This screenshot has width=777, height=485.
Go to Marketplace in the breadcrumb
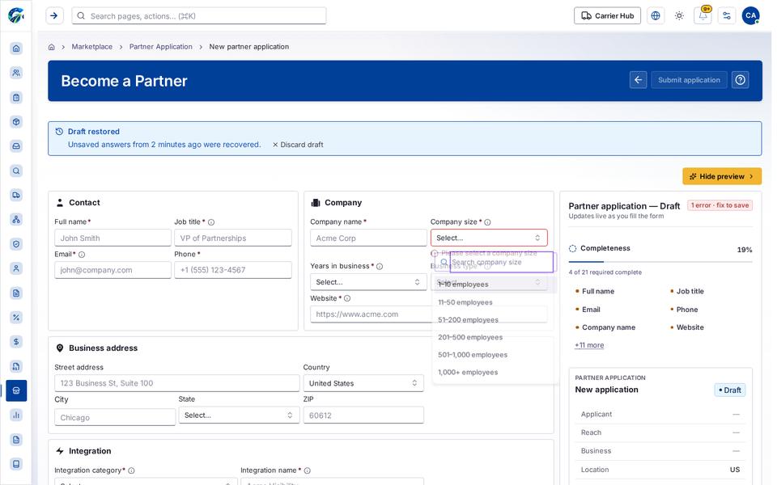[91, 47]
